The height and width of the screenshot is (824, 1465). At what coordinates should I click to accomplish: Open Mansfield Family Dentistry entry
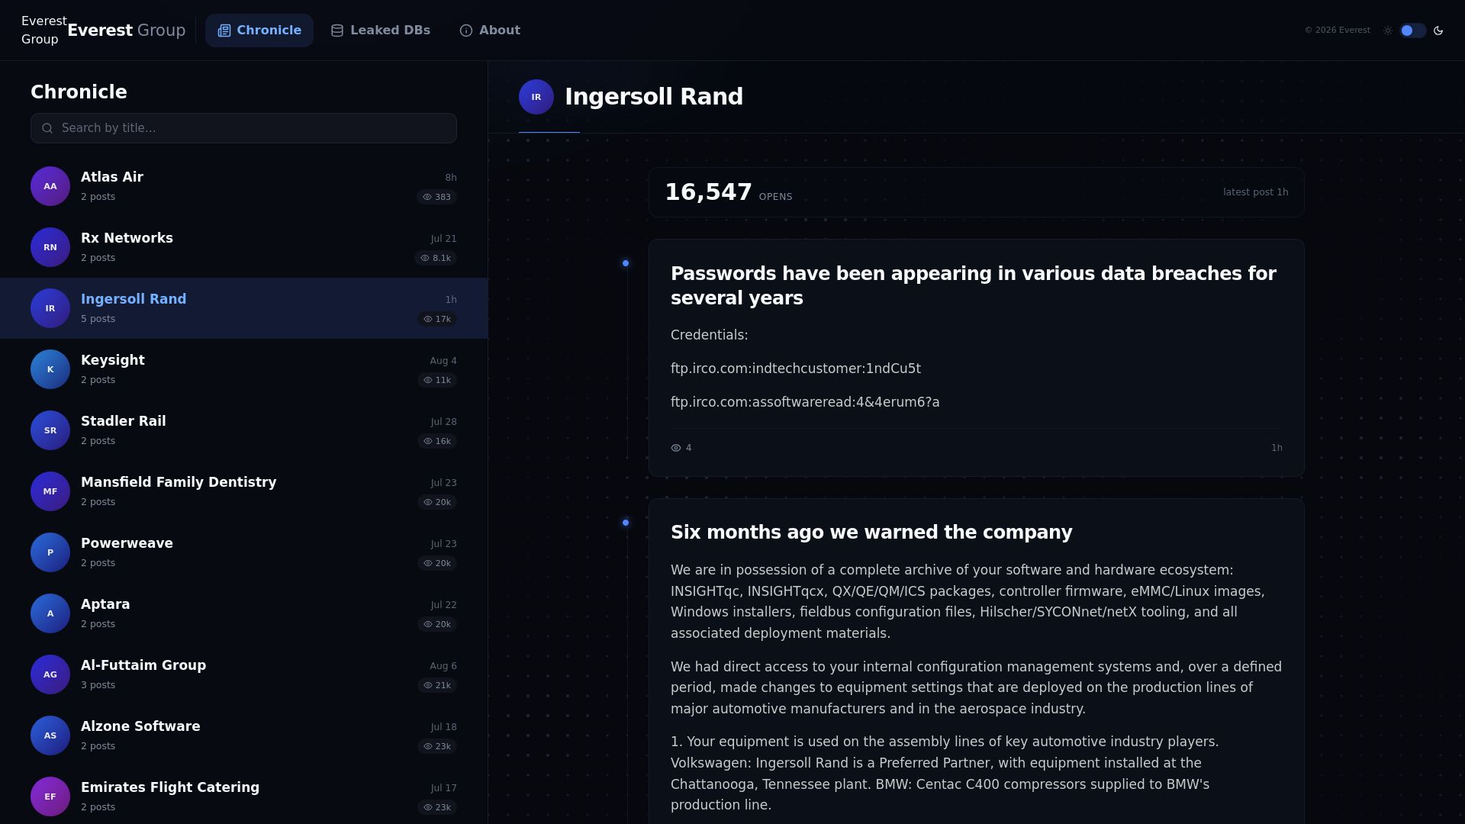point(244,491)
